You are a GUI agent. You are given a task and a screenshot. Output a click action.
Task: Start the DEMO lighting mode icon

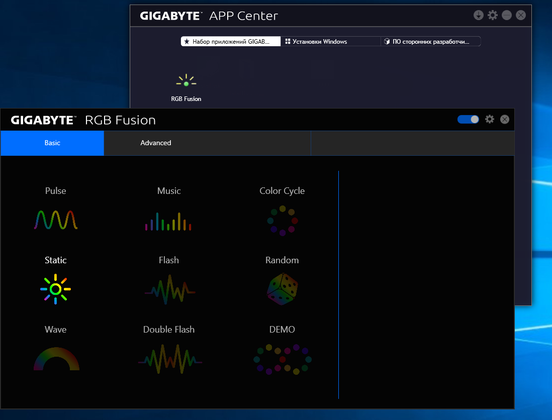(x=283, y=359)
